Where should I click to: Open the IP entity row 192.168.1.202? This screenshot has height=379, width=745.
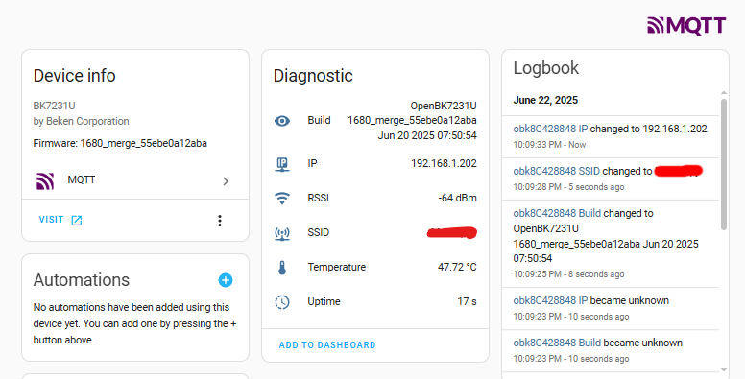tap(375, 163)
